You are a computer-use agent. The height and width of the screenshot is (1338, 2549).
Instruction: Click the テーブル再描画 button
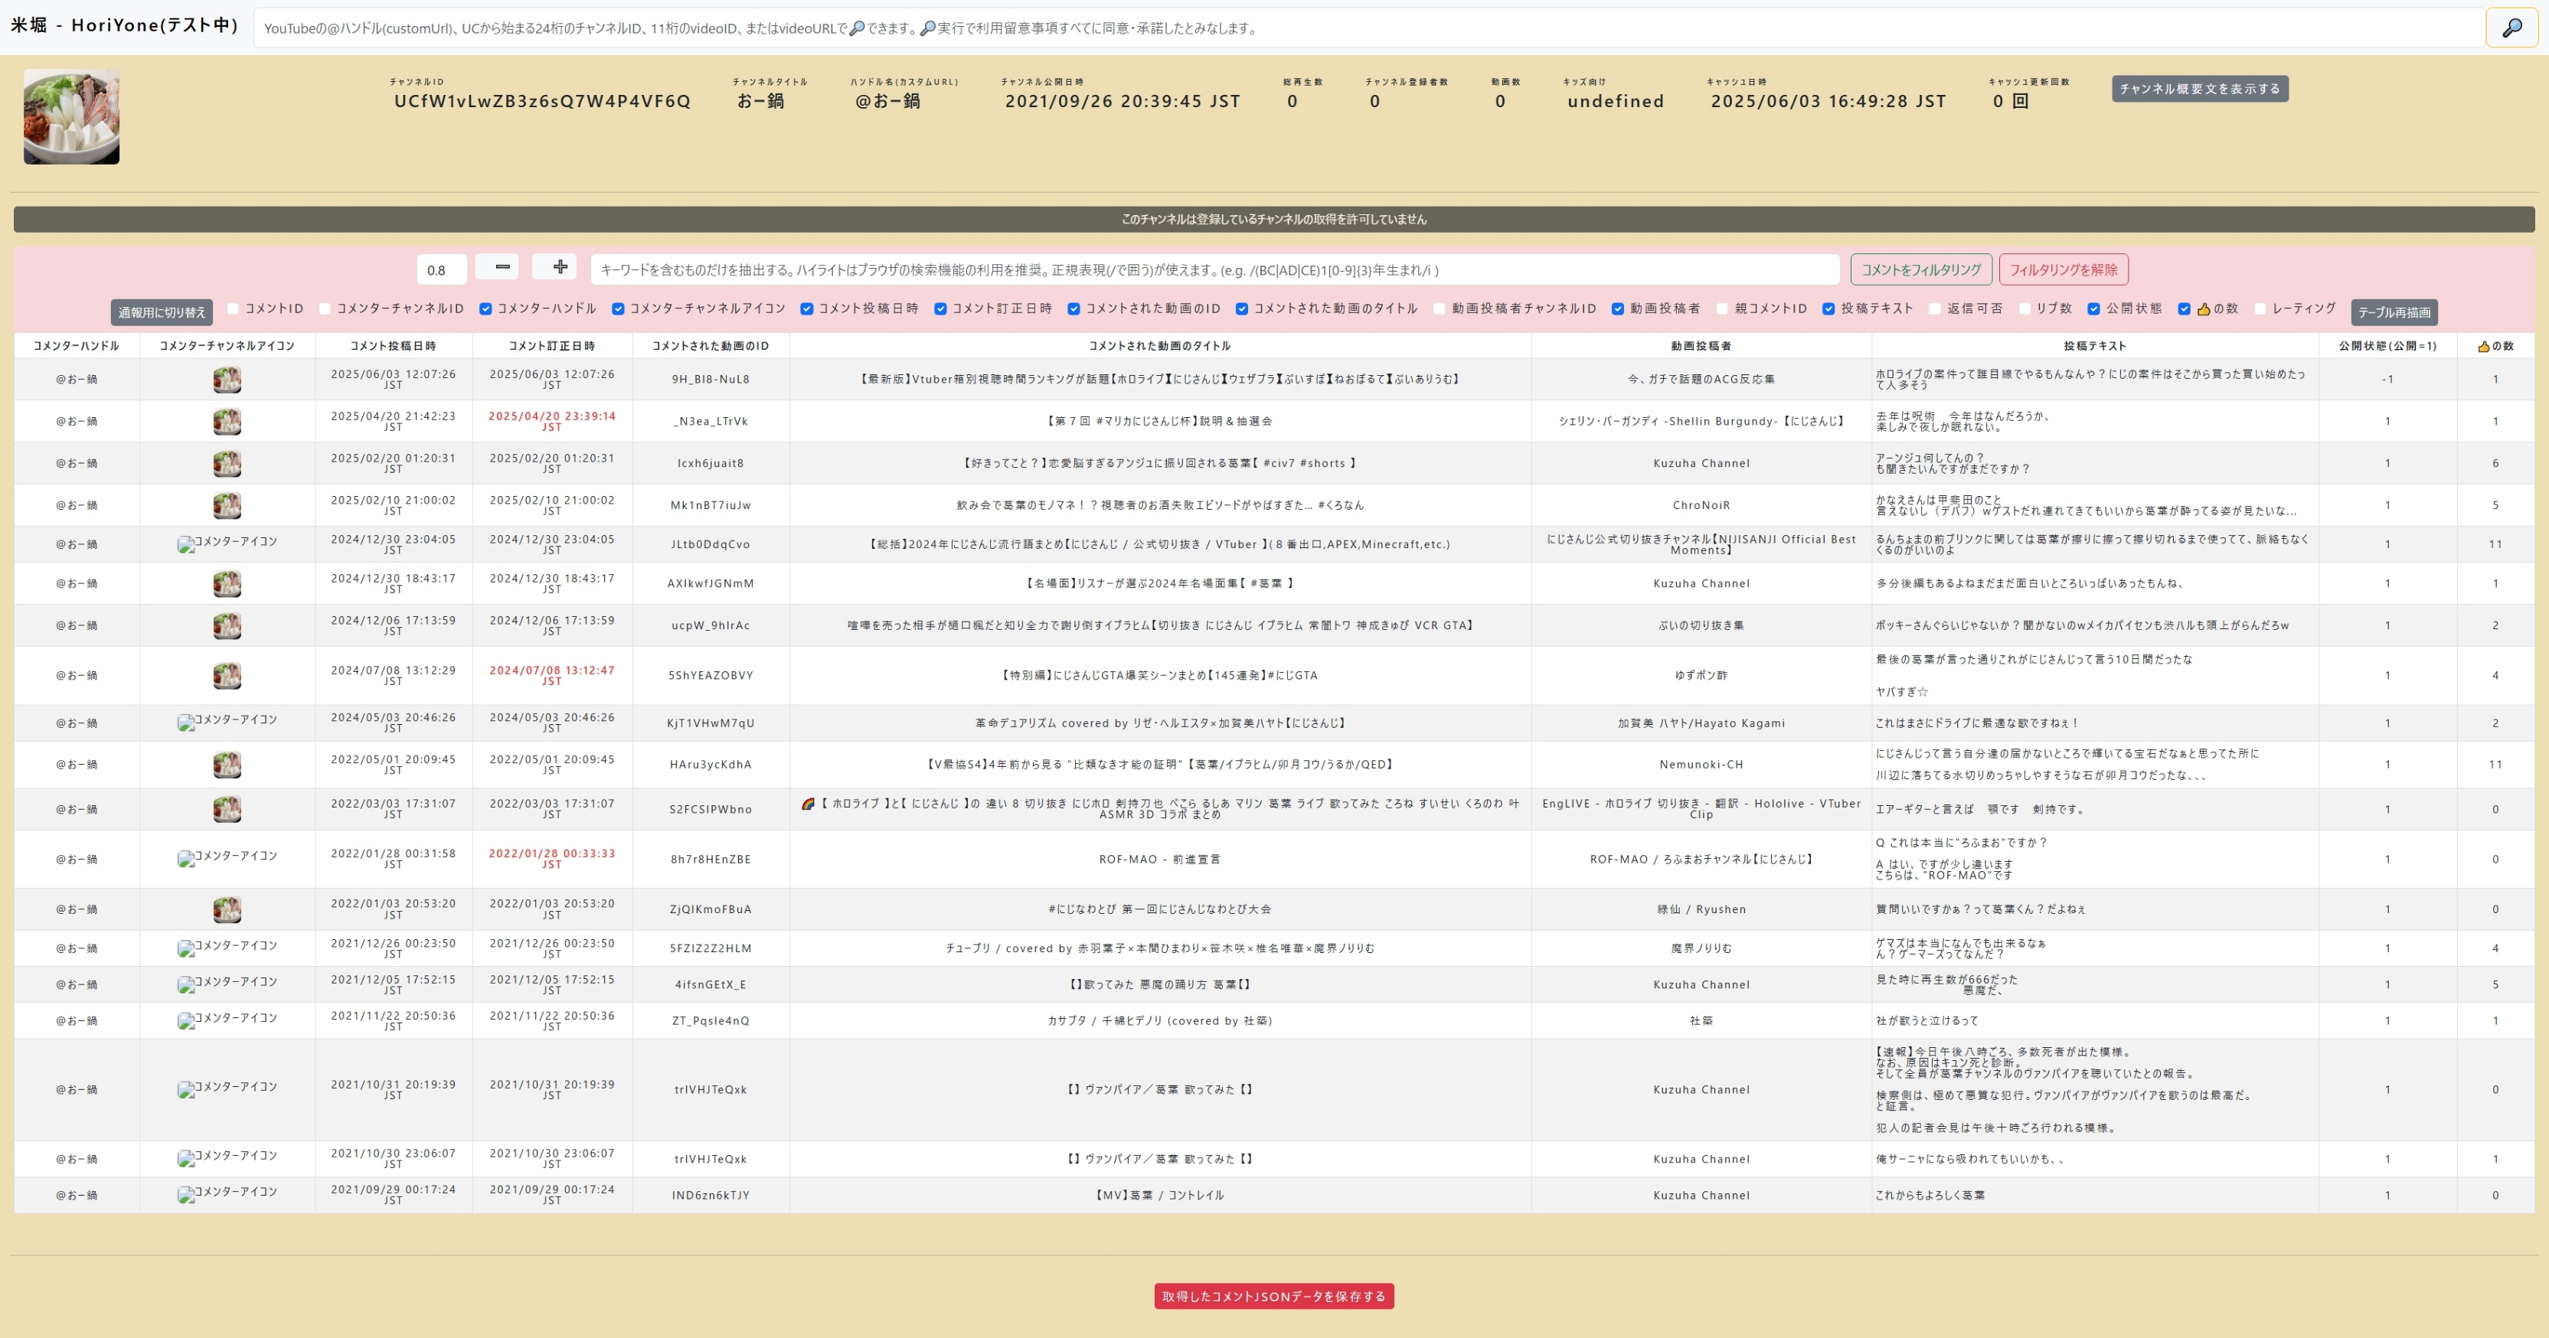point(2394,312)
